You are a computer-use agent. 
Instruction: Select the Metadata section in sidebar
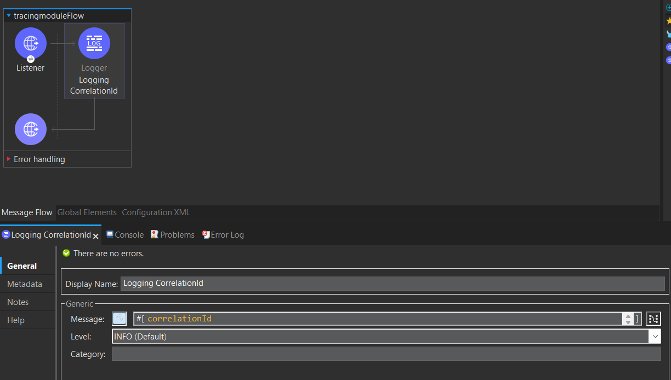coord(25,284)
